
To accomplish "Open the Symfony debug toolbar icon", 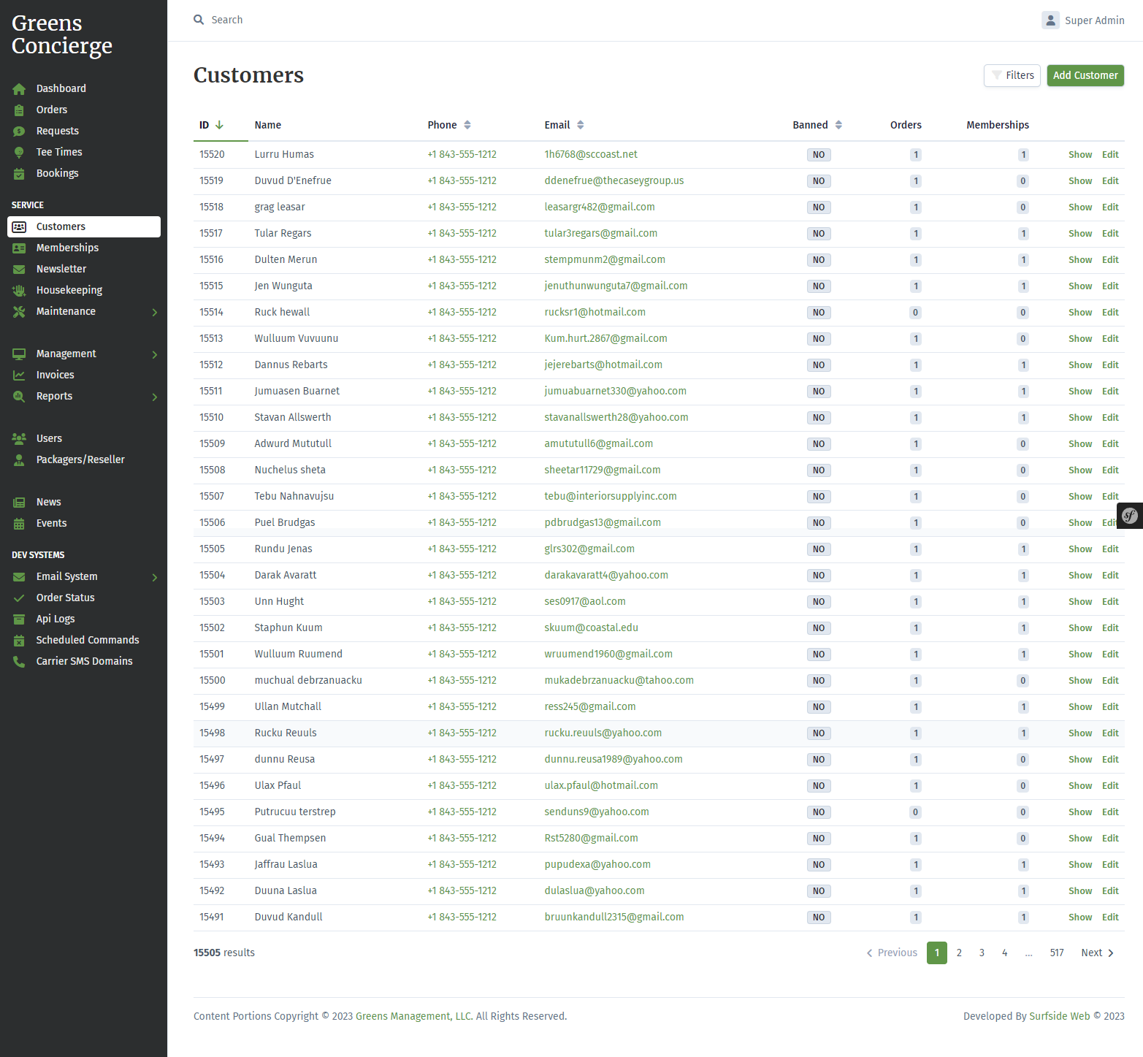I will pos(1130,516).
